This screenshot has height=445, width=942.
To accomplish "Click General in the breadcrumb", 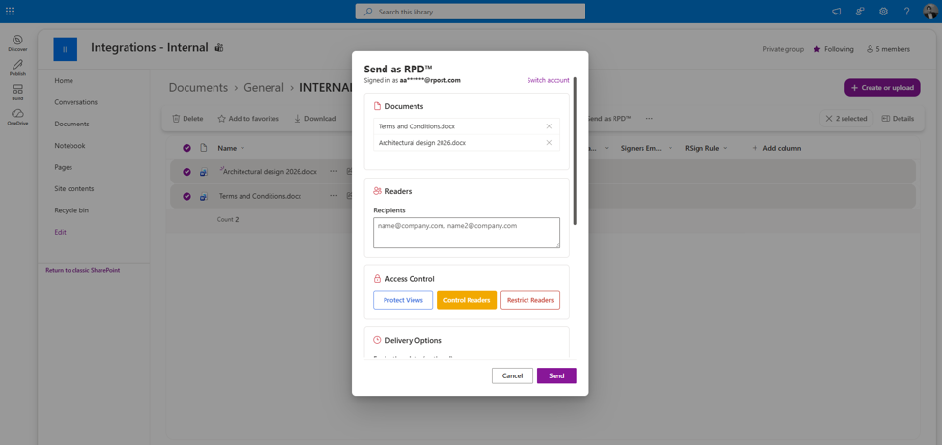I will coord(264,88).
